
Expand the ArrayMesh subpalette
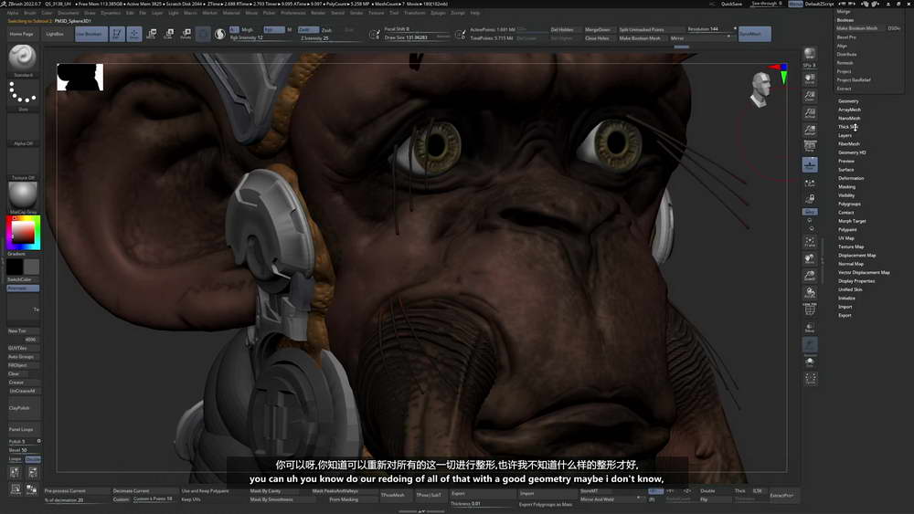click(849, 110)
